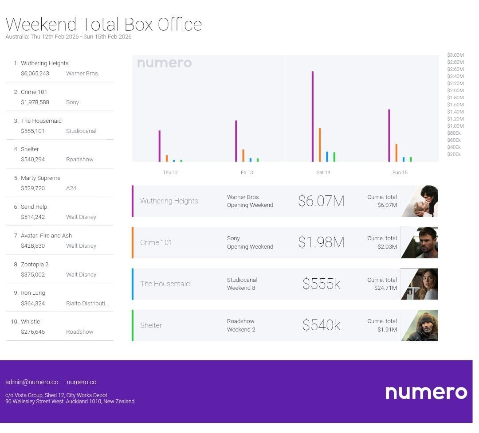
Task: Select Marty Supreme in the ranked list
Action: 40,178
